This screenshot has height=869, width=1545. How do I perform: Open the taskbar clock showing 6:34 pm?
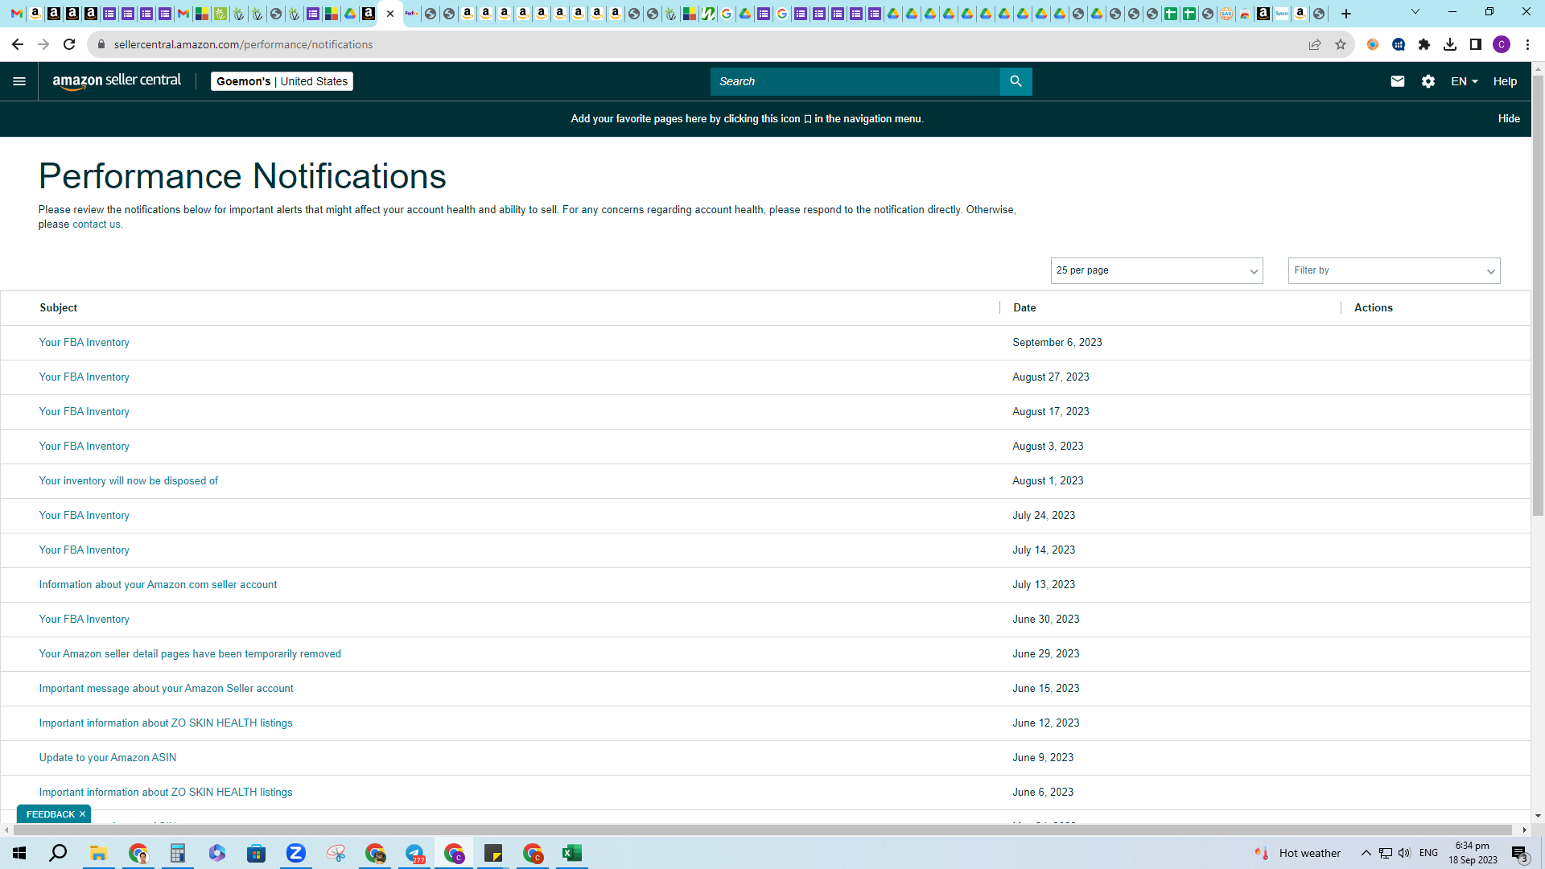click(x=1473, y=853)
